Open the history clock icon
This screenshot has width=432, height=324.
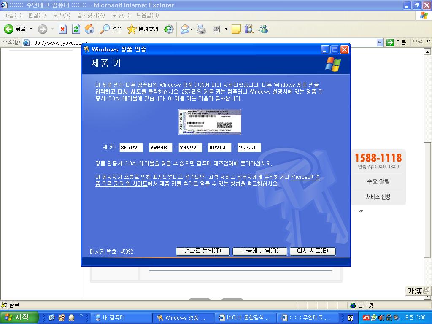[169, 29]
